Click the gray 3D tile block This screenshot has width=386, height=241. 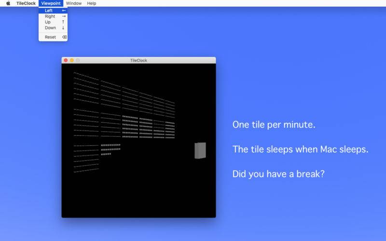pyautogui.click(x=200, y=150)
